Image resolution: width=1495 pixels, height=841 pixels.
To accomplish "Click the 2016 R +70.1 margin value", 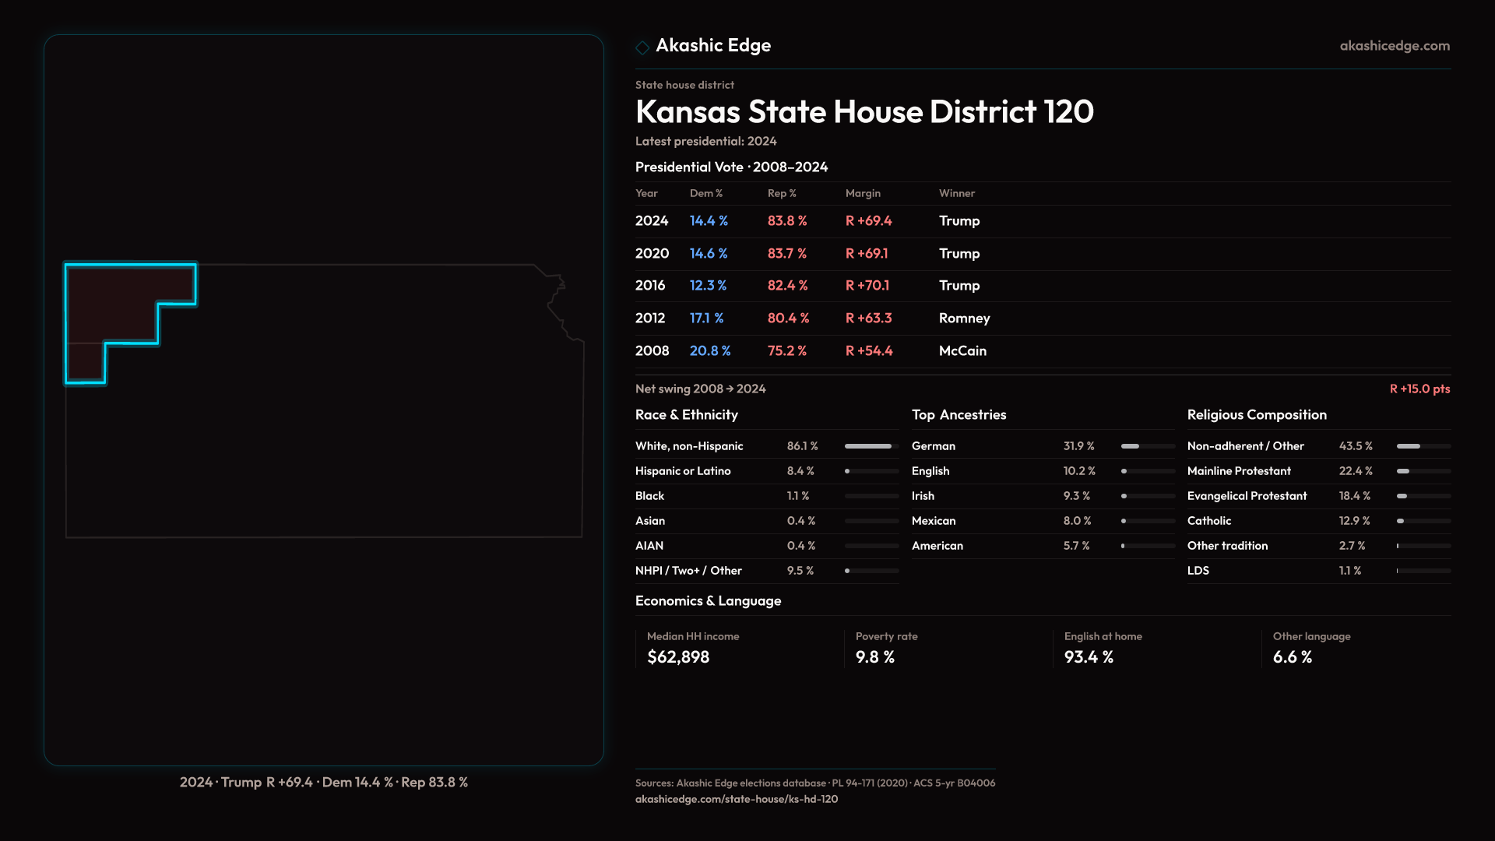I will 867,286.
